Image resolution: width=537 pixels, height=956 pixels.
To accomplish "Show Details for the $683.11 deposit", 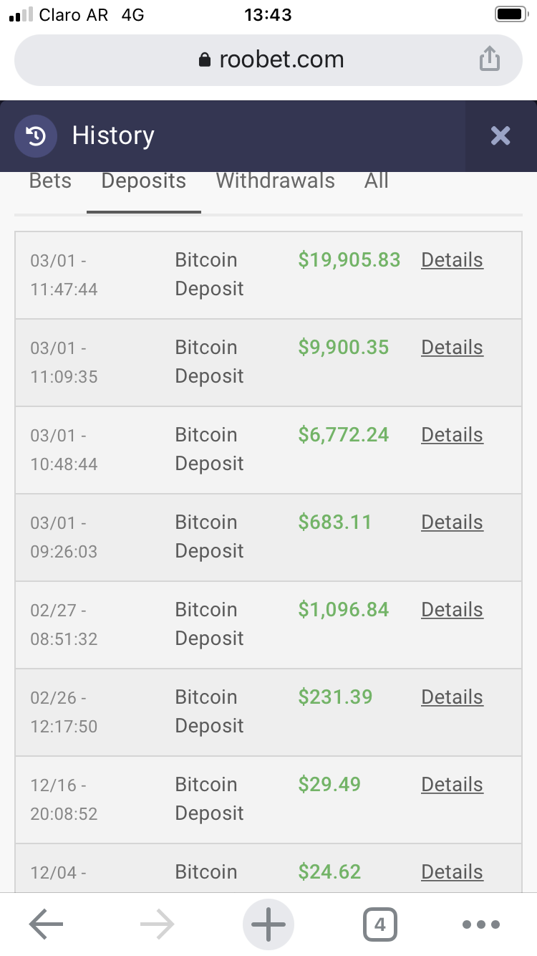I will pos(452,522).
